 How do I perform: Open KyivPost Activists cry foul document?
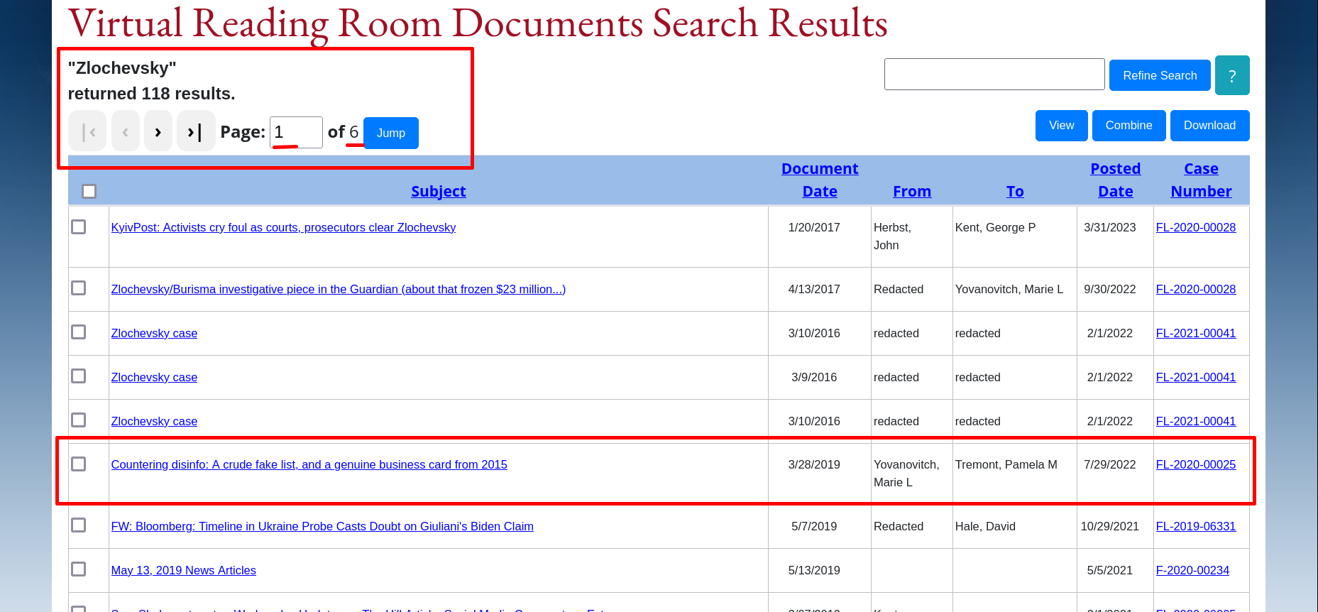click(283, 227)
